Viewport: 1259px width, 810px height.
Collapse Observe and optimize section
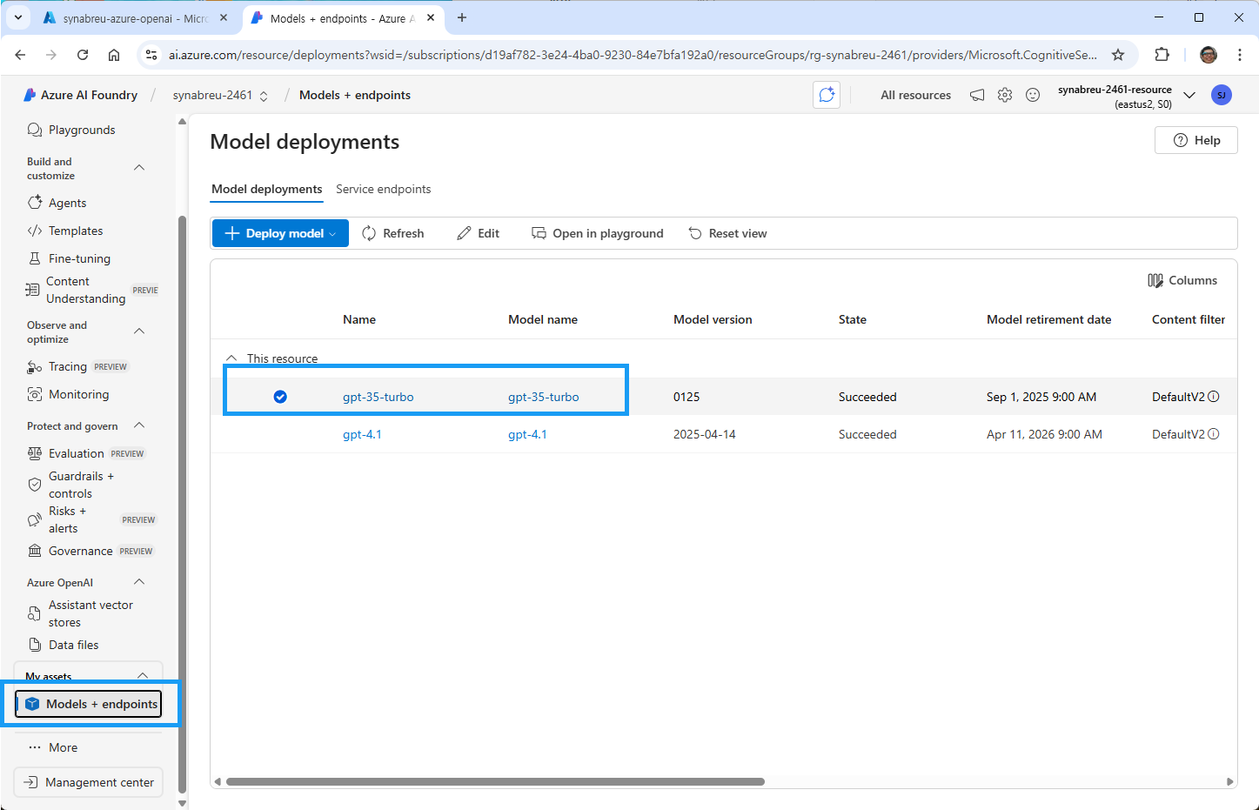point(139,331)
